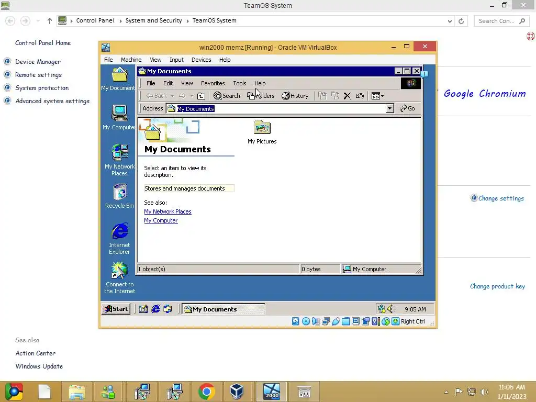Click VirtualBox audio status icon

click(316, 321)
